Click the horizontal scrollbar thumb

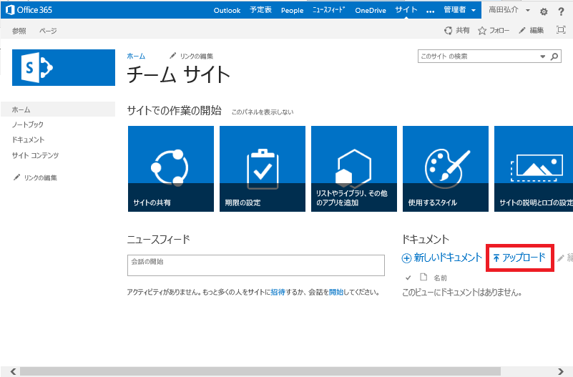click(260, 371)
